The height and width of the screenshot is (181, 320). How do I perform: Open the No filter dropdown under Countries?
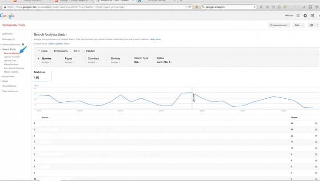92,62
